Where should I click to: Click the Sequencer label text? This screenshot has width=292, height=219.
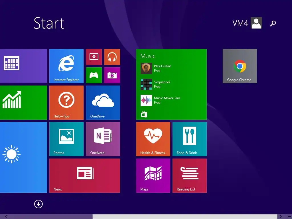(162, 82)
